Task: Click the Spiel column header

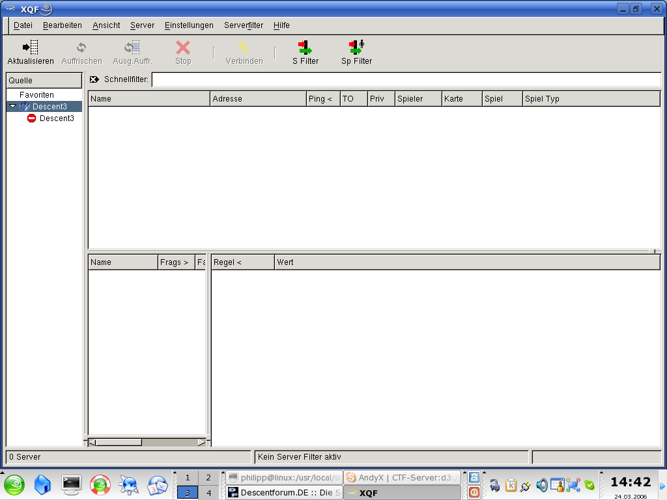Action: [502, 99]
